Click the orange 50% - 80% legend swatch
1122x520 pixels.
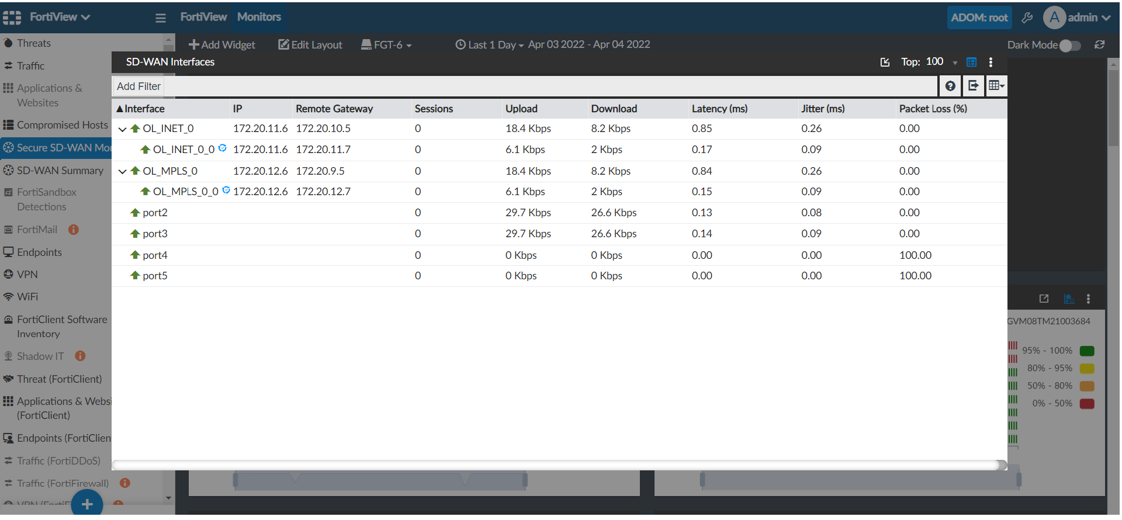1087,386
